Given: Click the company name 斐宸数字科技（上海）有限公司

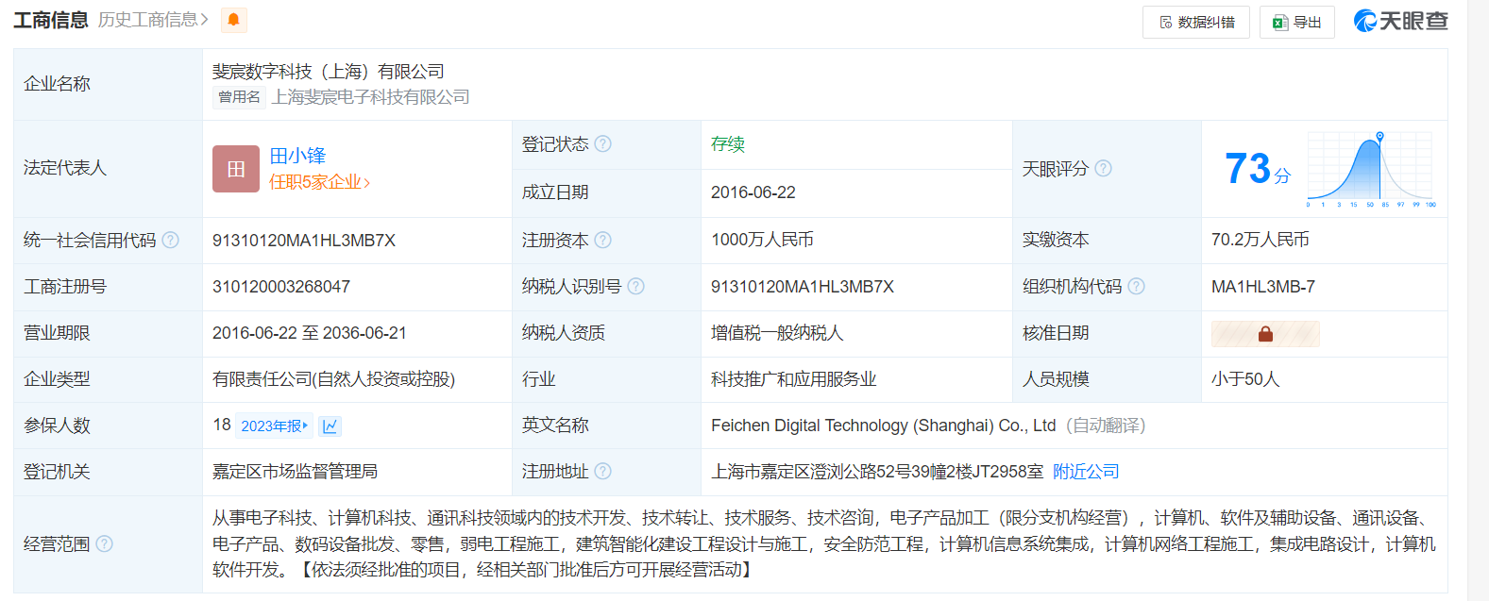Looking at the screenshot, I should [x=328, y=72].
